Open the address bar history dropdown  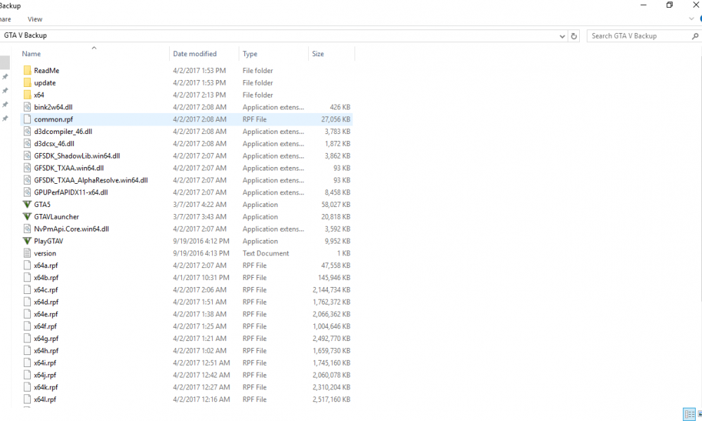pos(562,36)
